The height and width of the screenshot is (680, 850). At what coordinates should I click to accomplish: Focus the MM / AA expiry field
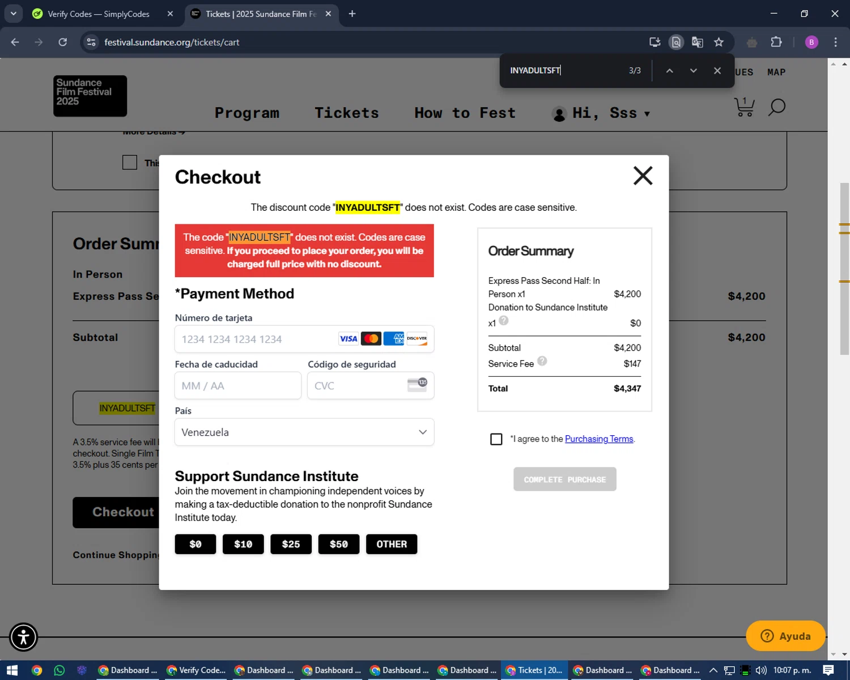click(238, 385)
